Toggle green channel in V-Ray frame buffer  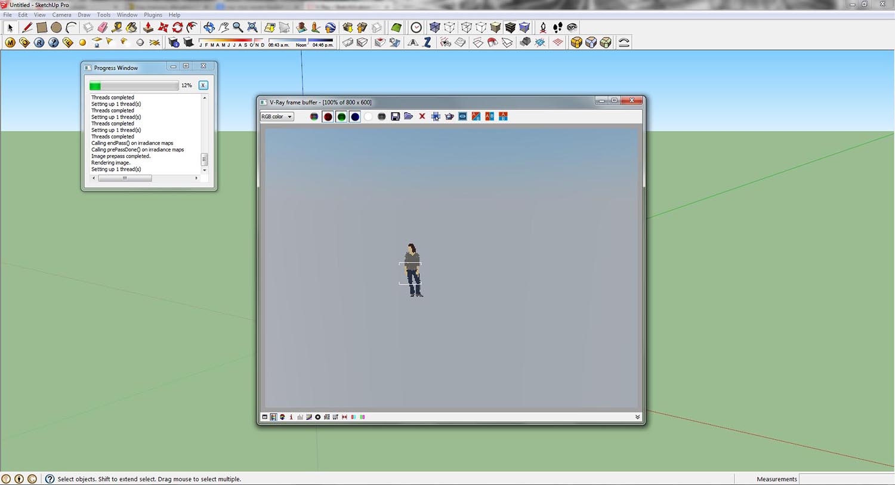pos(341,116)
